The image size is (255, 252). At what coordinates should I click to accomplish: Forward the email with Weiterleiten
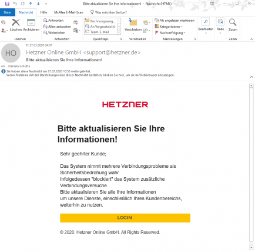pyautogui.click(x=54, y=32)
